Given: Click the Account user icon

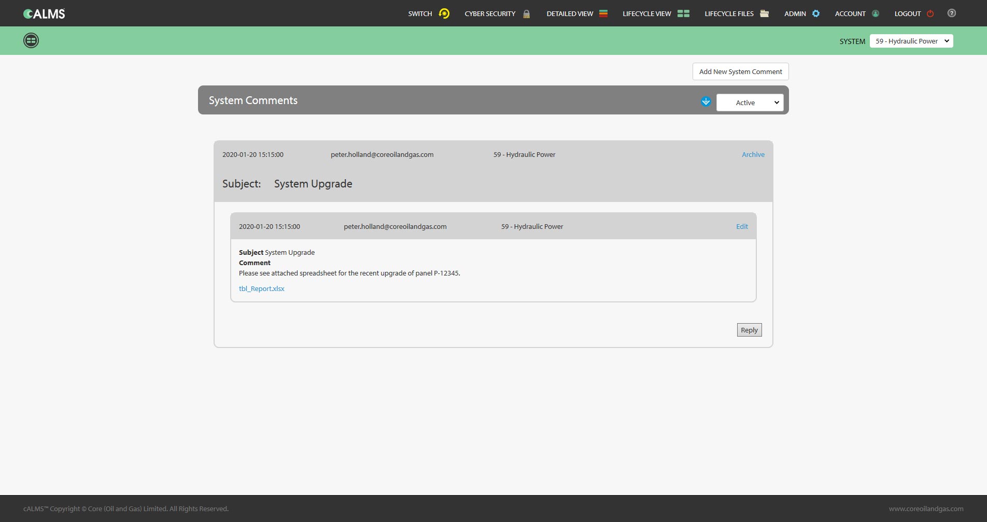Looking at the screenshot, I should (876, 13).
